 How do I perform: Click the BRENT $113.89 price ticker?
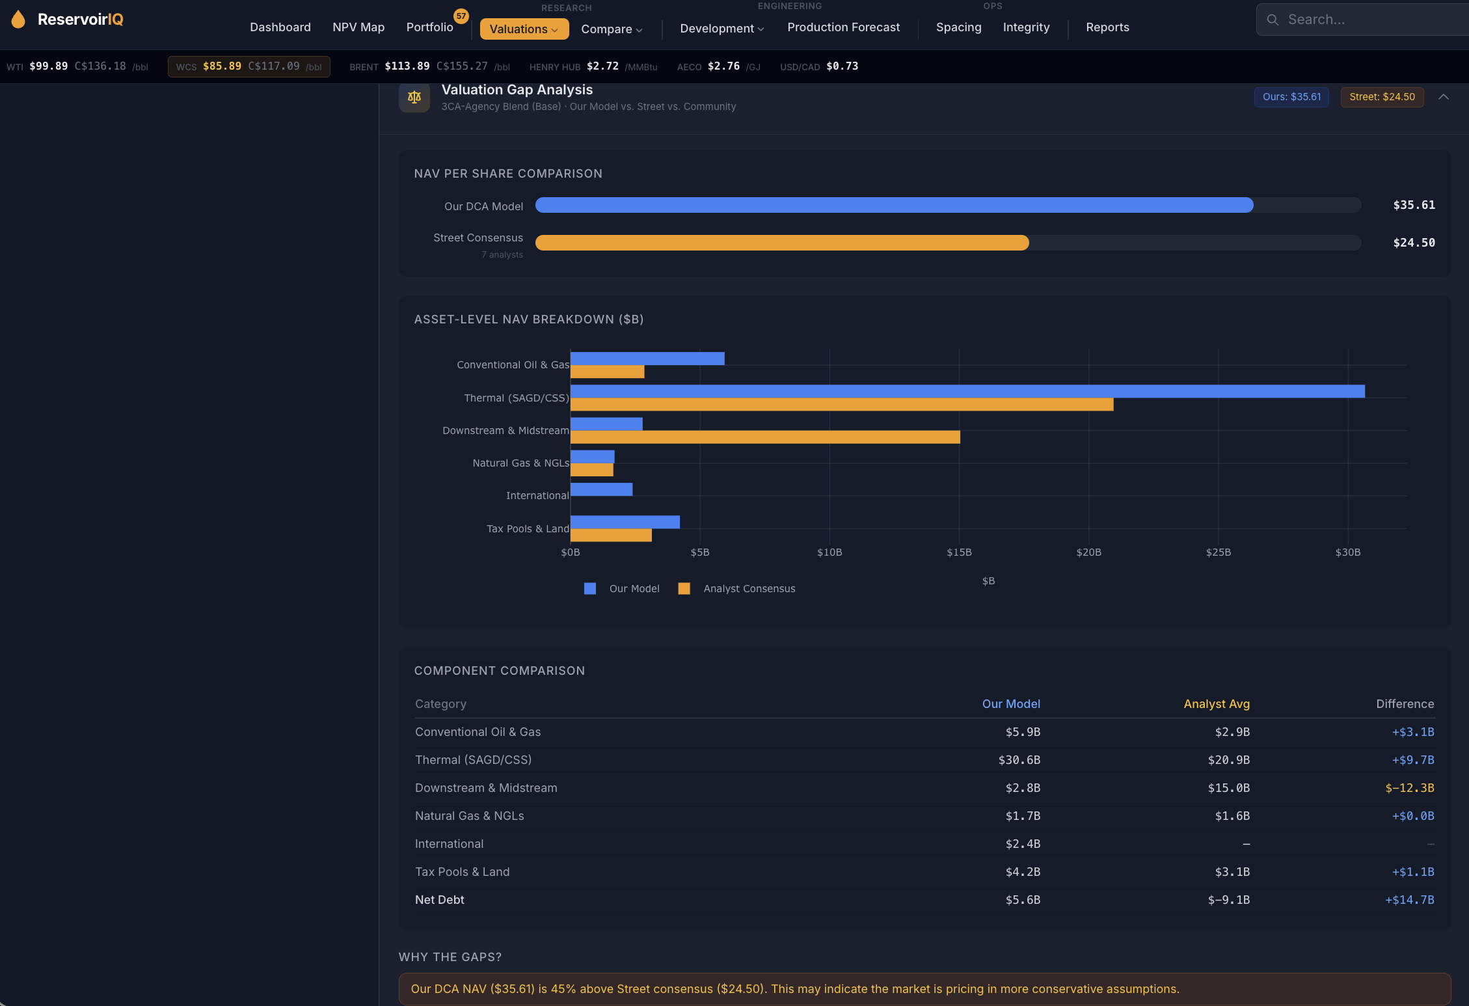tap(429, 66)
